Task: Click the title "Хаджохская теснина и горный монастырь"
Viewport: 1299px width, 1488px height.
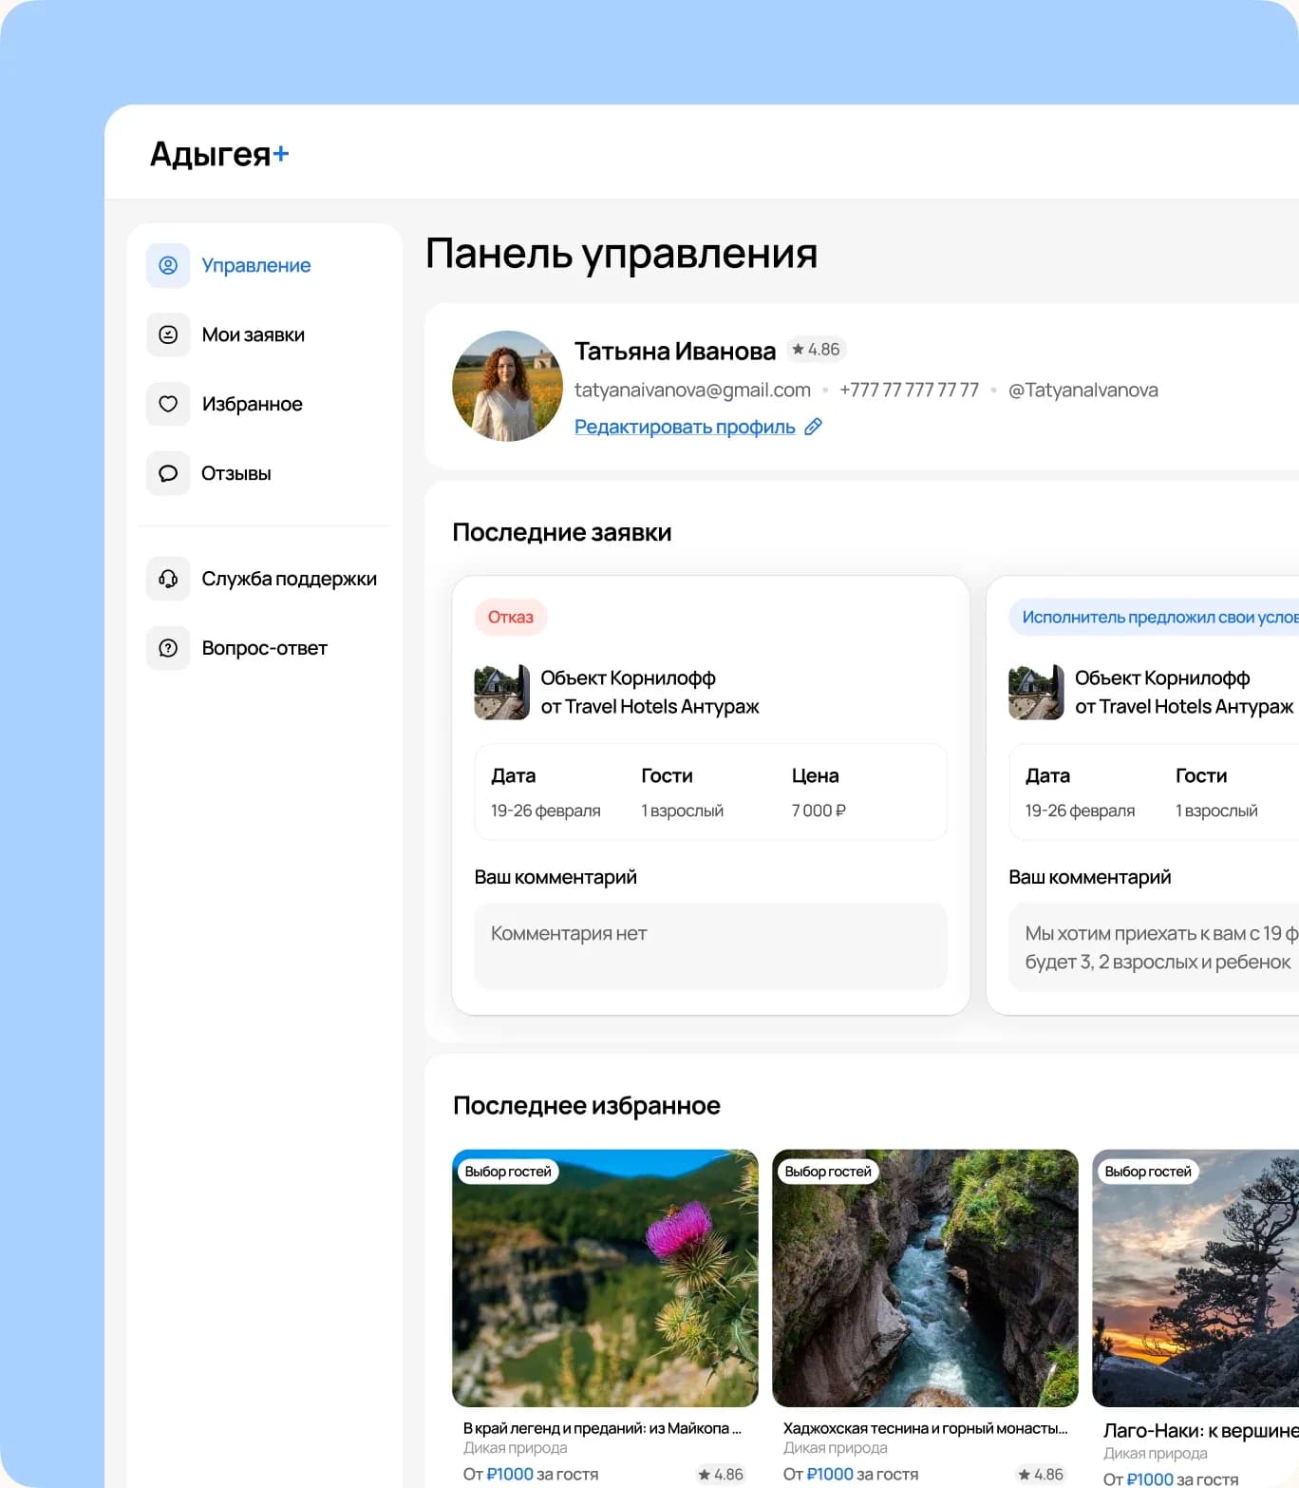Action: (925, 1428)
